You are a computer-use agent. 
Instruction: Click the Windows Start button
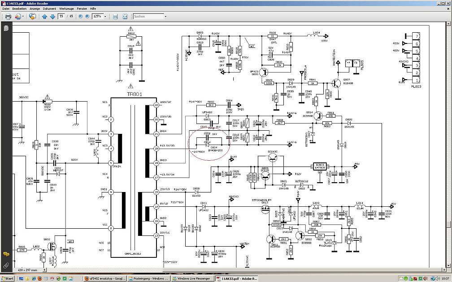8,278
